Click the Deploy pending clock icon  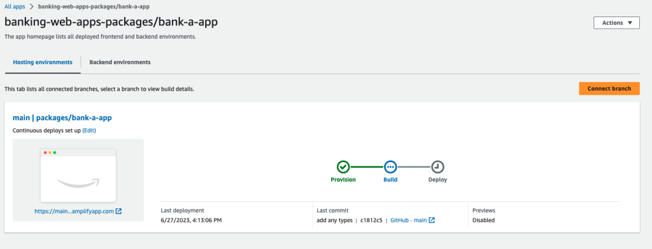437,167
